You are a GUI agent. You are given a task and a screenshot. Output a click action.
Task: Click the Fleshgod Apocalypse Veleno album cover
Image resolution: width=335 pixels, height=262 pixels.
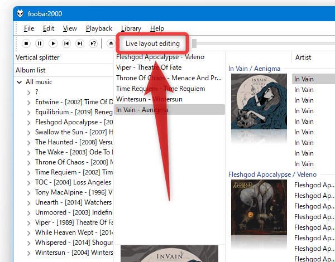[x=259, y=207]
